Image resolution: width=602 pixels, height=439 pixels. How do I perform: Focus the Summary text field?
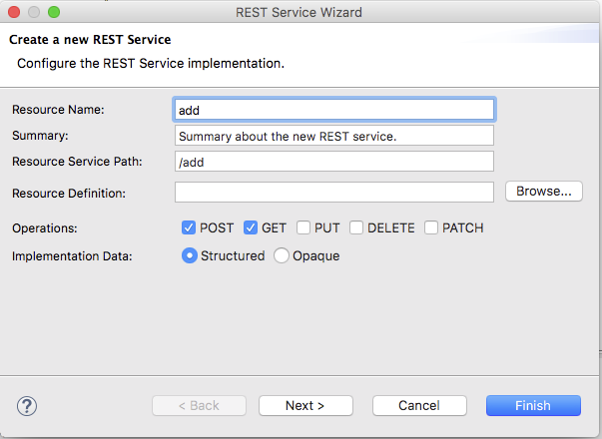coord(333,135)
